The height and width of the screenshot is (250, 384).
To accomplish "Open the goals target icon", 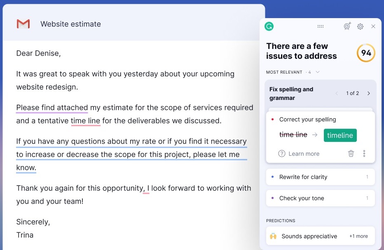I will (347, 26).
